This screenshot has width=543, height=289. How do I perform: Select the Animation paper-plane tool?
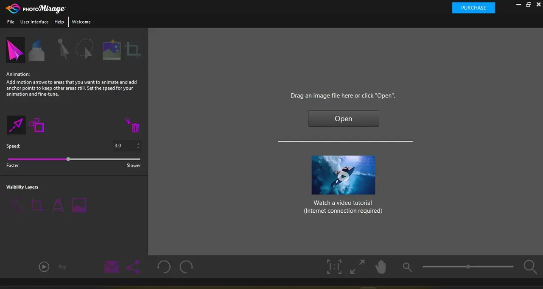16,50
